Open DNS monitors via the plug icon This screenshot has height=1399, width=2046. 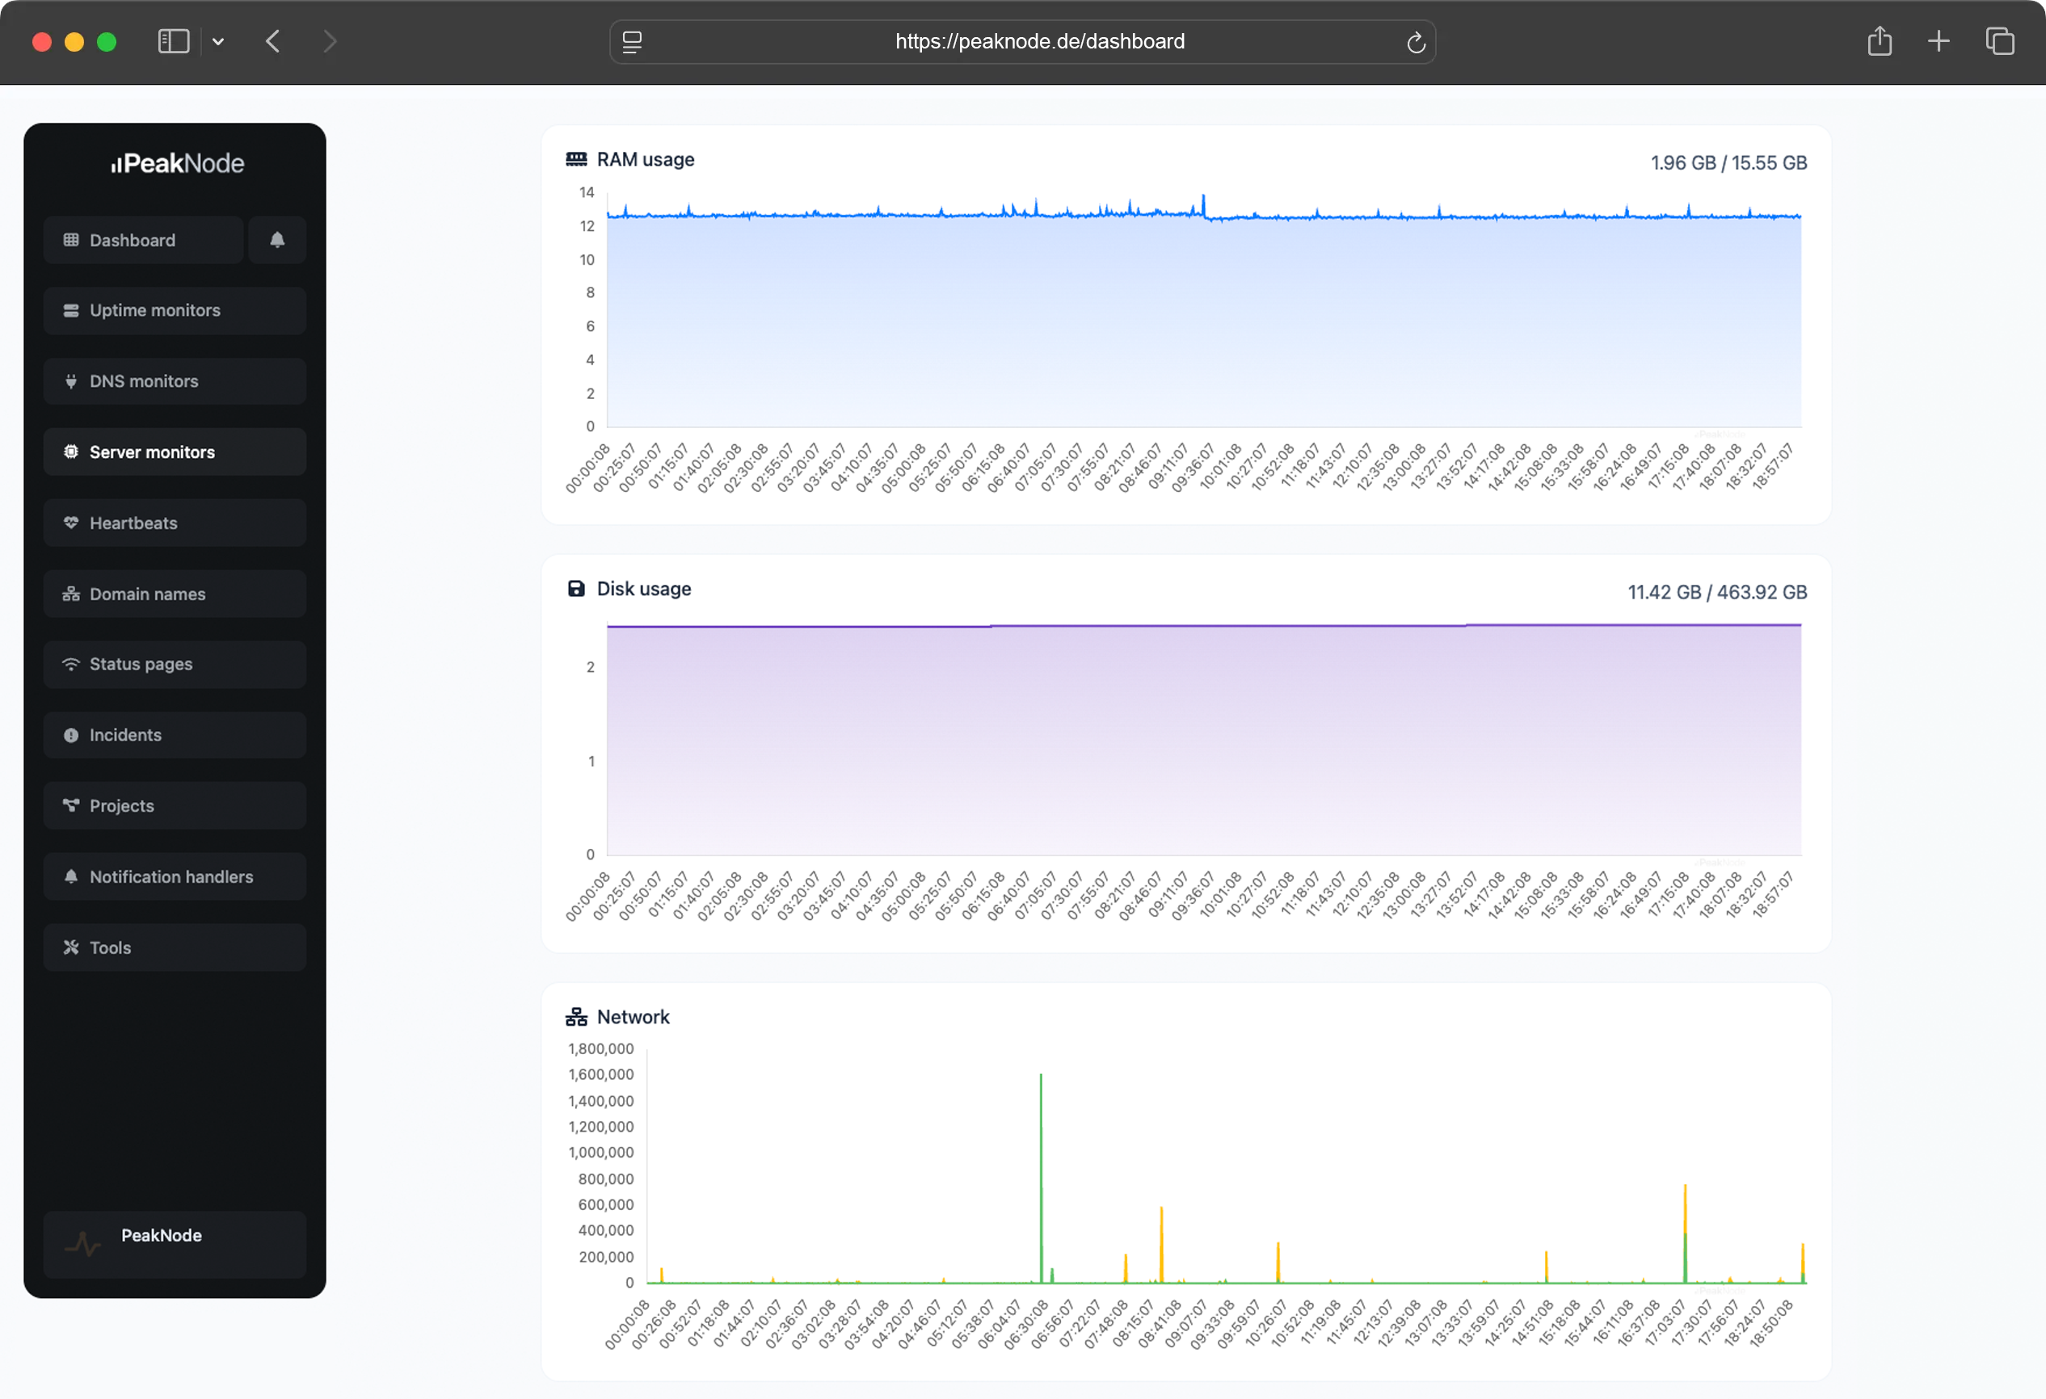click(71, 381)
